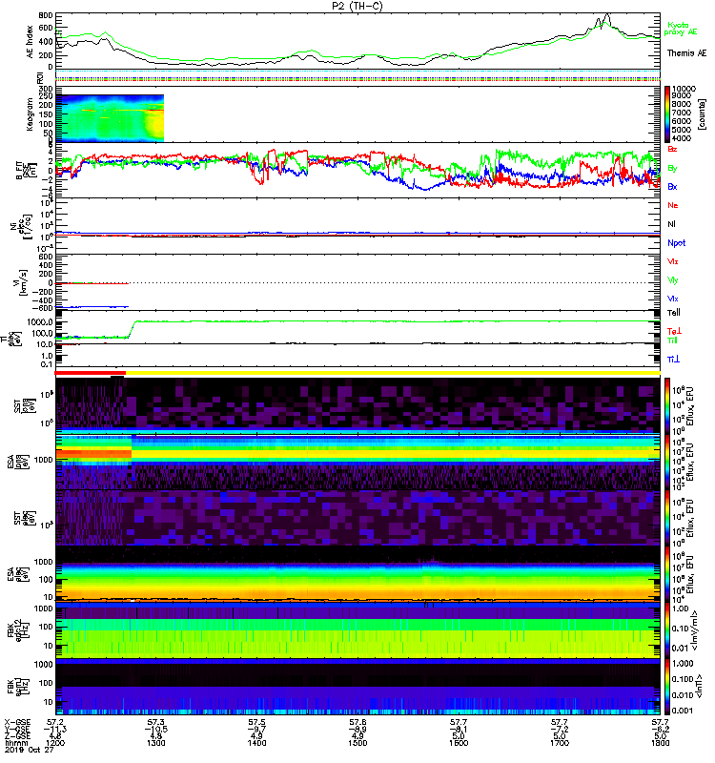The height and width of the screenshot is (763, 715).
Task: Click the "1300" time axis label
Action: pyautogui.click(x=155, y=743)
